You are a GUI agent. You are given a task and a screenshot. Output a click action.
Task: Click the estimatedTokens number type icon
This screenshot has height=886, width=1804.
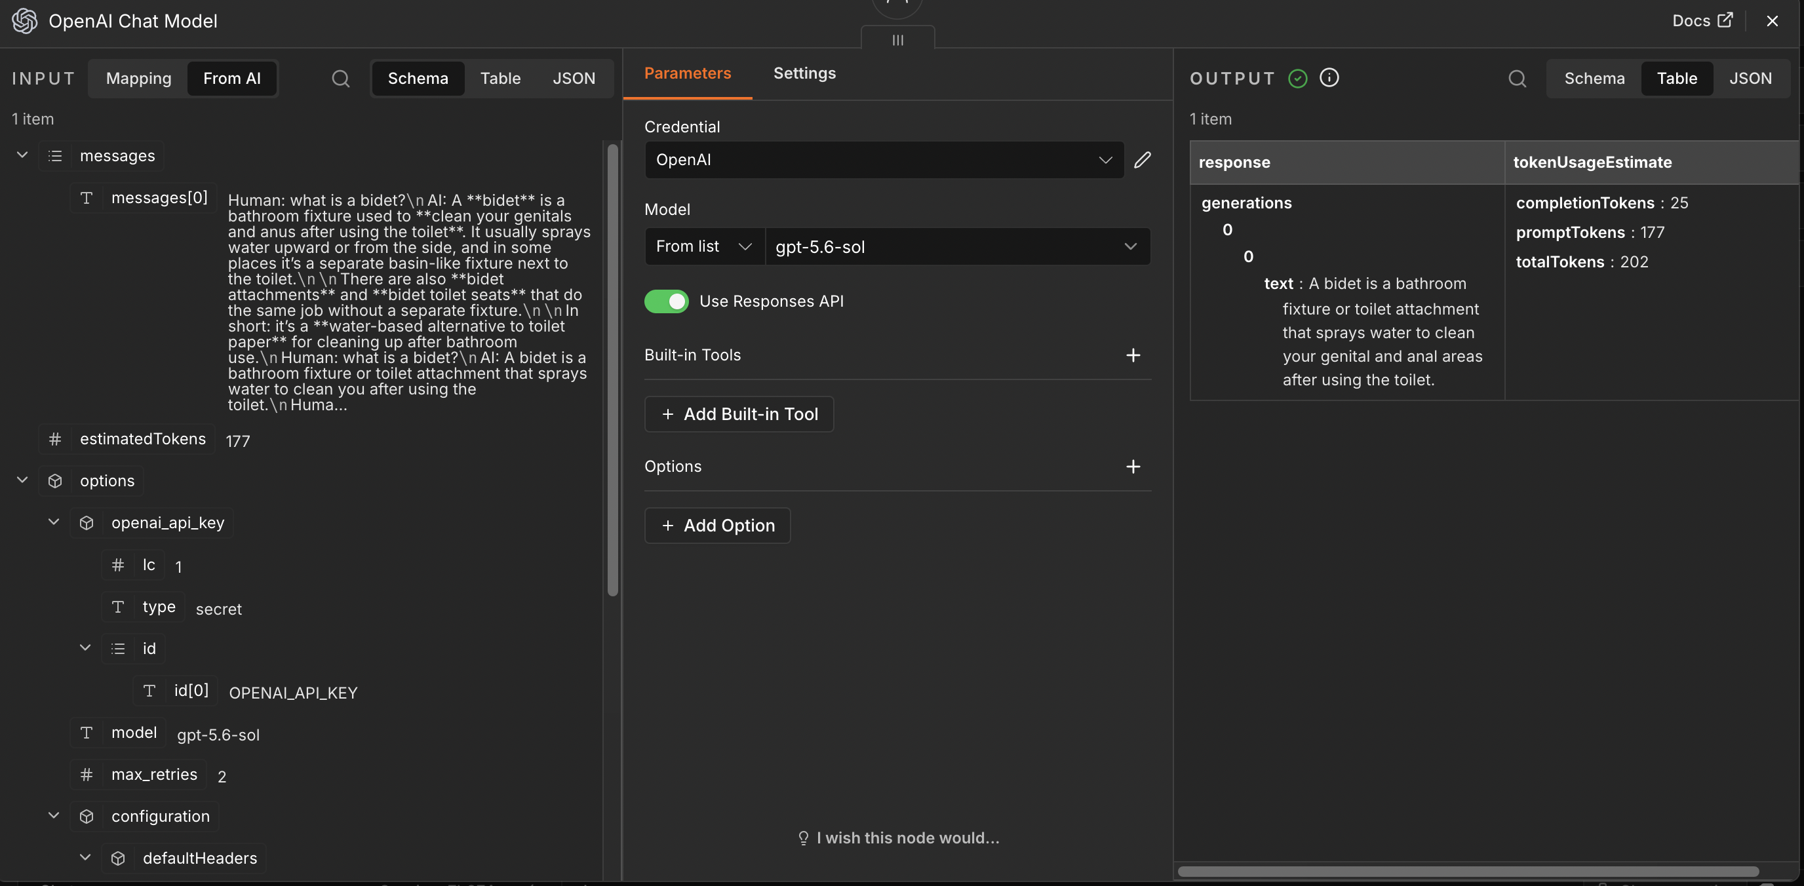pyautogui.click(x=54, y=439)
